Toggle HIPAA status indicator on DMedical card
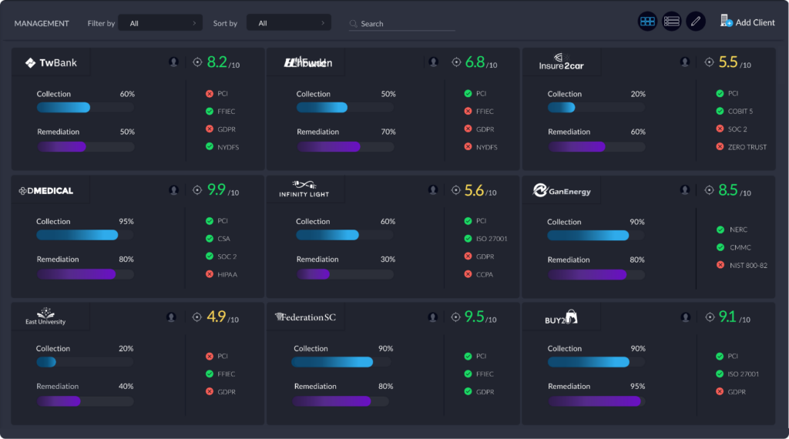The width and height of the screenshot is (789, 439). coord(210,274)
